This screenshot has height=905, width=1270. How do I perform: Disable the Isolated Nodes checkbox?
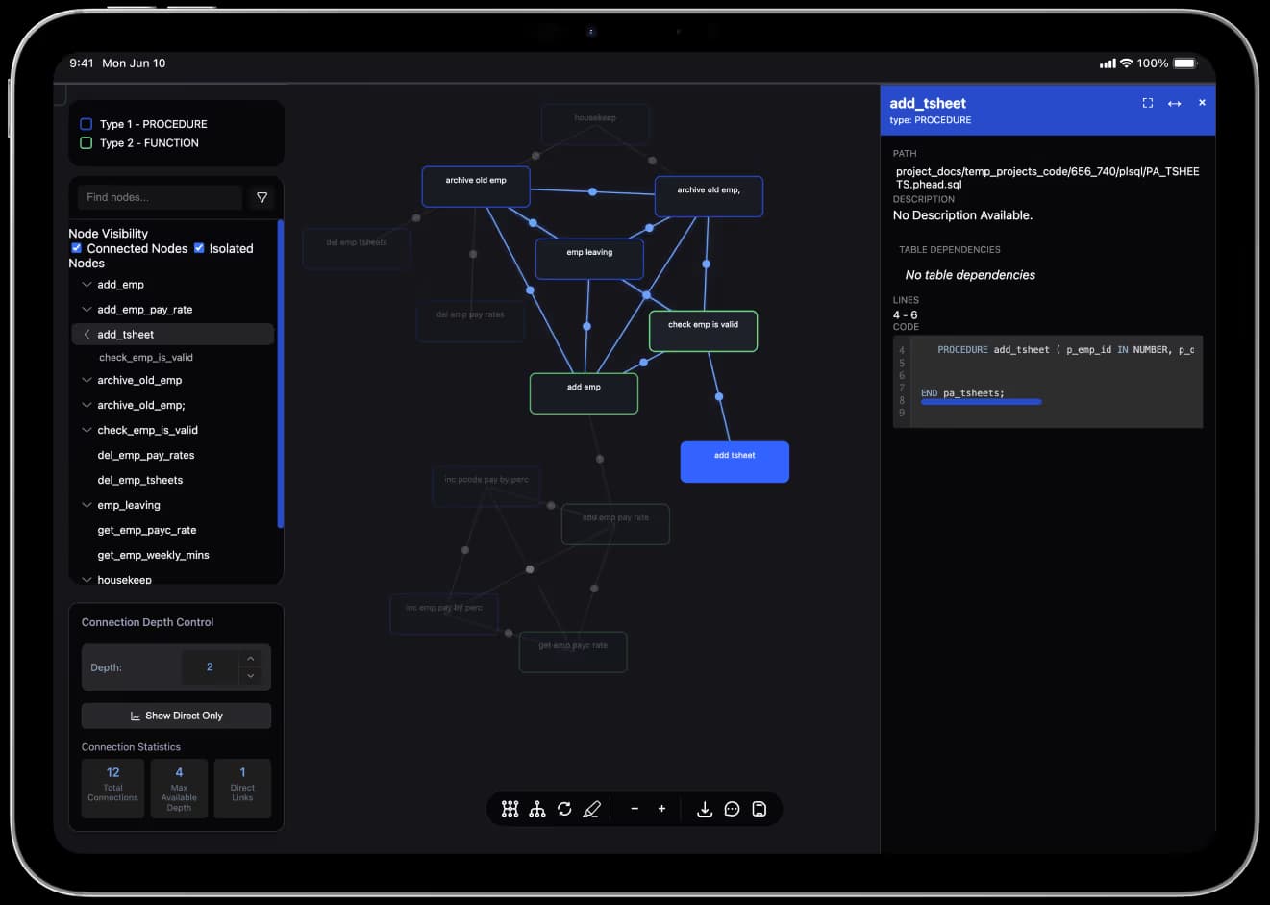coord(199,247)
